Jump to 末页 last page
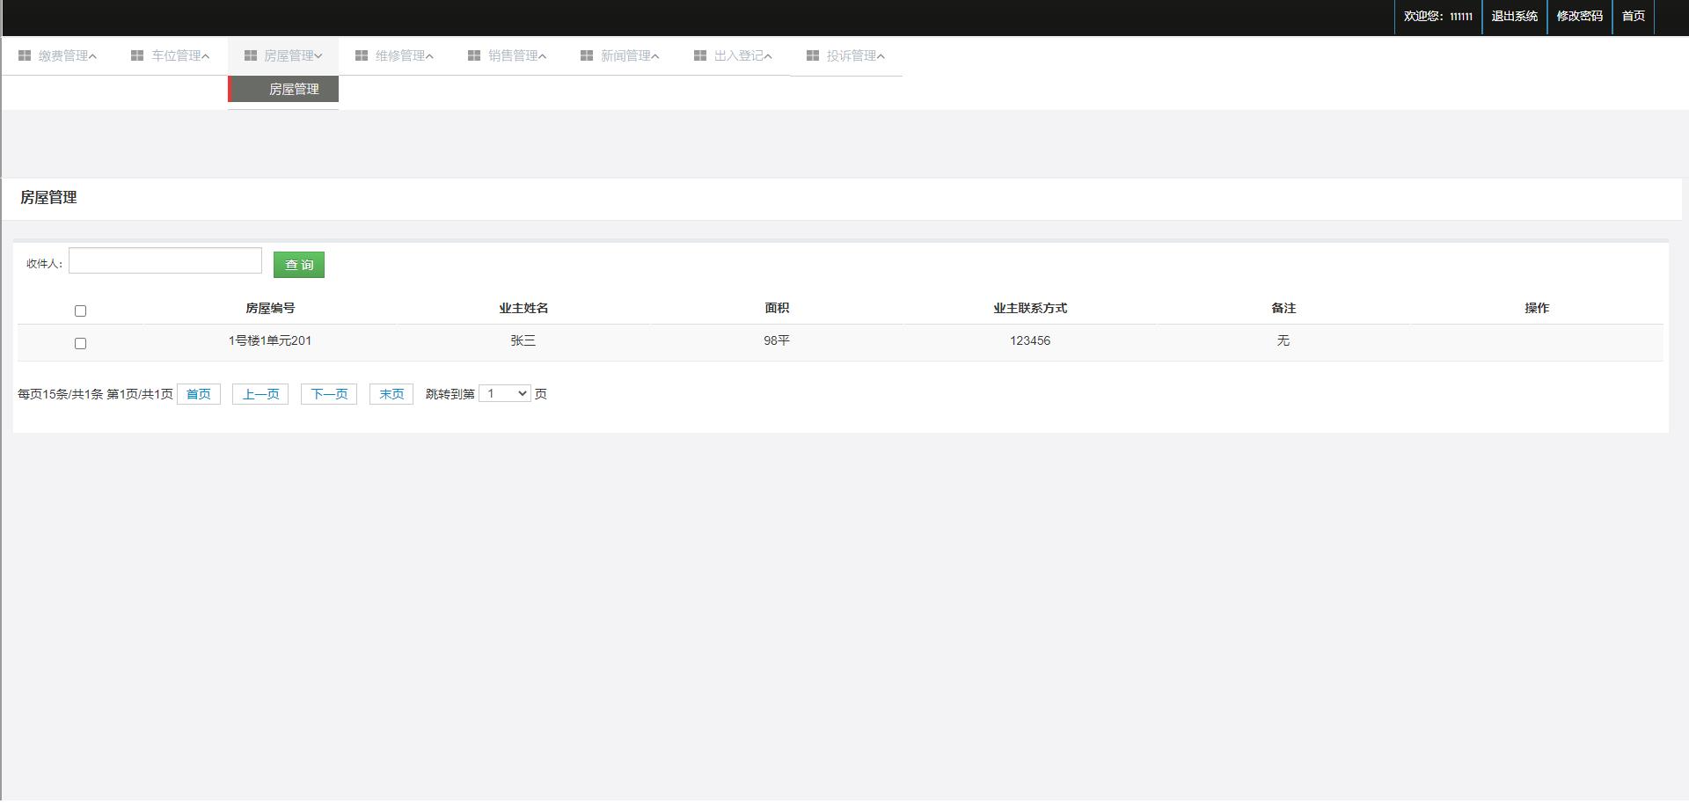1689x804 pixels. pyautogui.click(x=391, y=394)
